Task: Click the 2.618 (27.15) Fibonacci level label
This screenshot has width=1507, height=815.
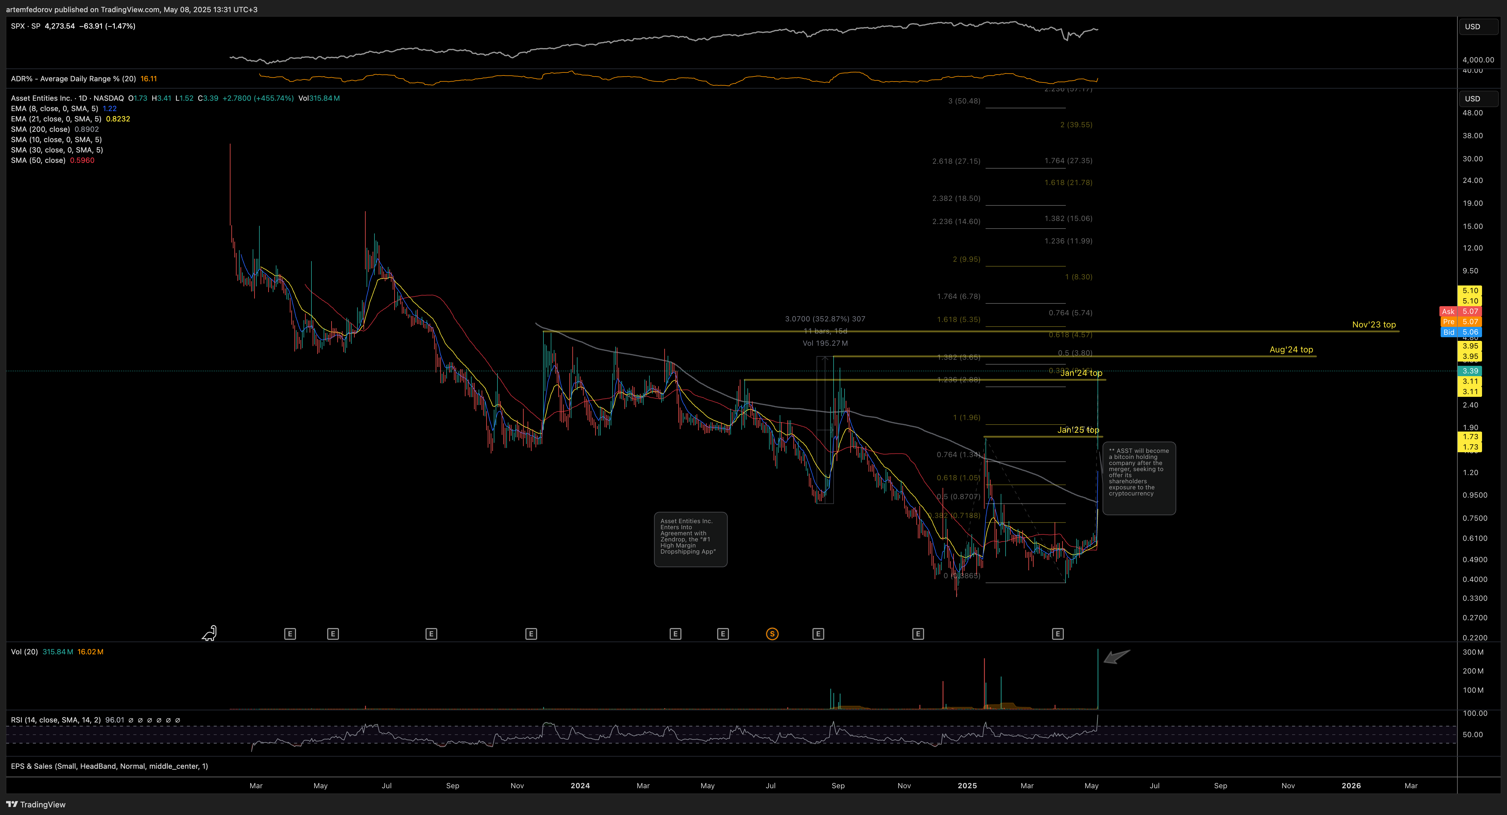Action: (956, 161)
